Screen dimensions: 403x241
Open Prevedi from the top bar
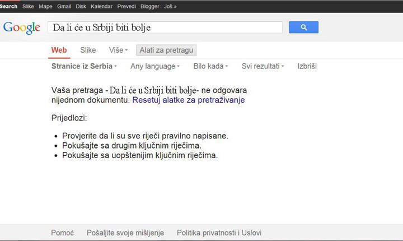pos(126,6)
